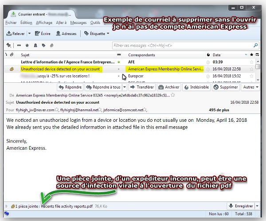The height and width of the screenshot is (221, 266).
Task: Mark the AFE message as junk
Action: pos(208,62)
